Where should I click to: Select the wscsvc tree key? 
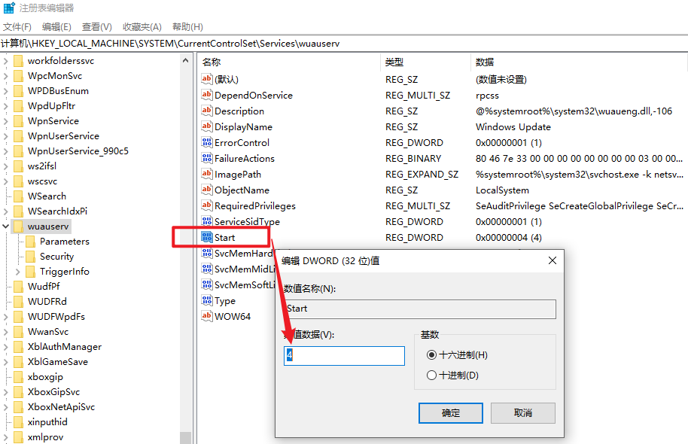[42, 181]
